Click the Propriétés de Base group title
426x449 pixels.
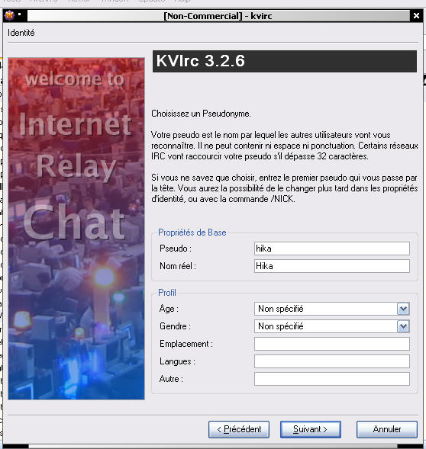192,233
